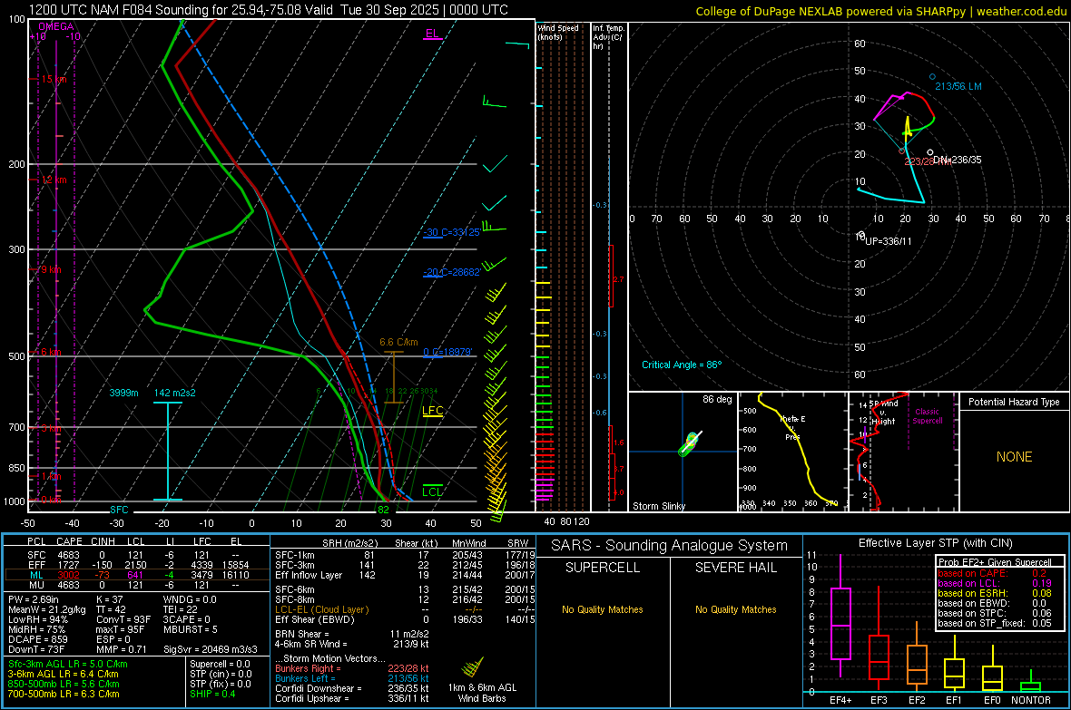Click the "STP (cin) = 0.0" value
The height and width of the screenshot is (710, 1071).
(x=221, y=674)
